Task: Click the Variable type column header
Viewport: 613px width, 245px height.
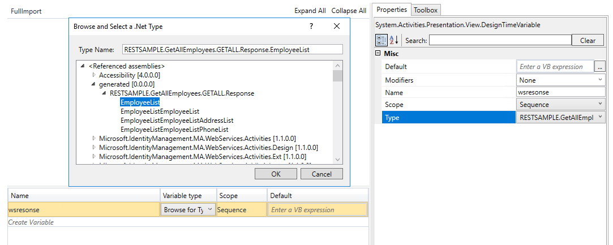Action: tap(188, 195)
